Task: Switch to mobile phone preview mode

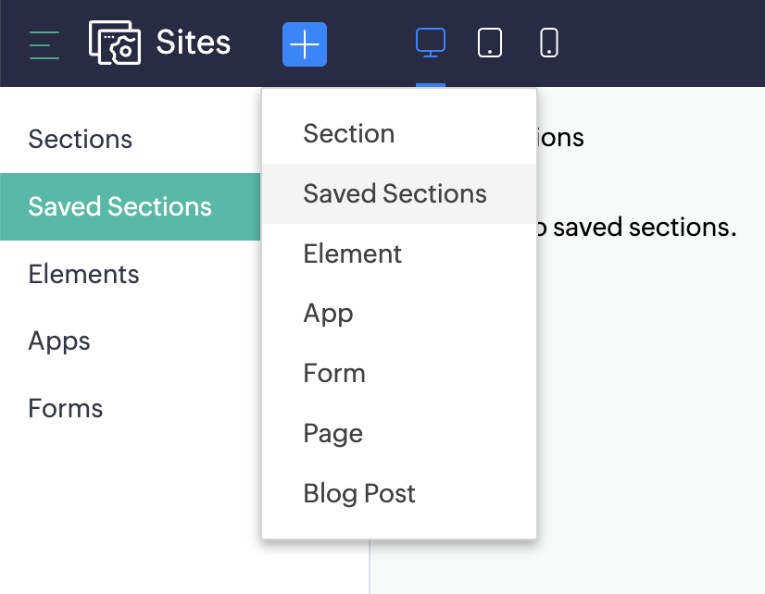Action: coord(549,43)
